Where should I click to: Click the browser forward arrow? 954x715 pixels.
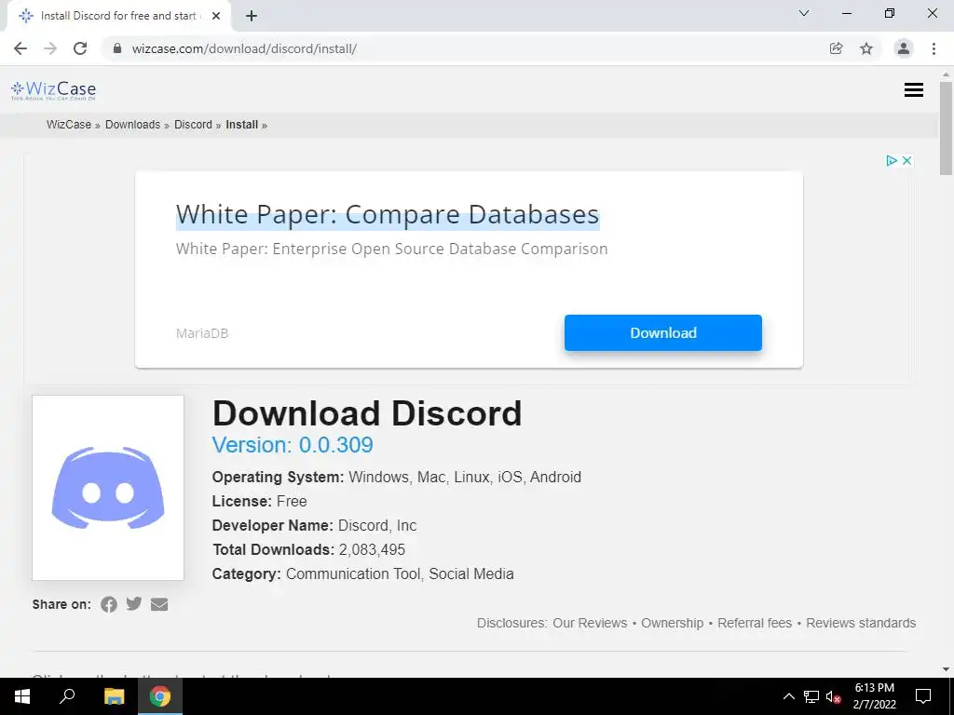point(50,48)
